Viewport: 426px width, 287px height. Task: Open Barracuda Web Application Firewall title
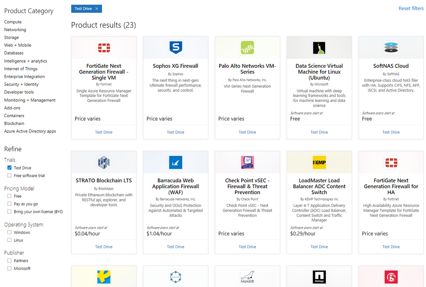pyautogui.click(x=176, y=187)
